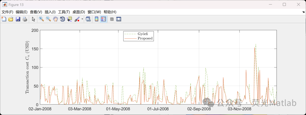Select the Pan hand tool

(56, 19)
